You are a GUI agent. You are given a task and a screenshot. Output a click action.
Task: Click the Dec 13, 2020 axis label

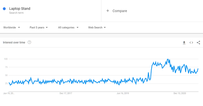click(x=180, y=93)
